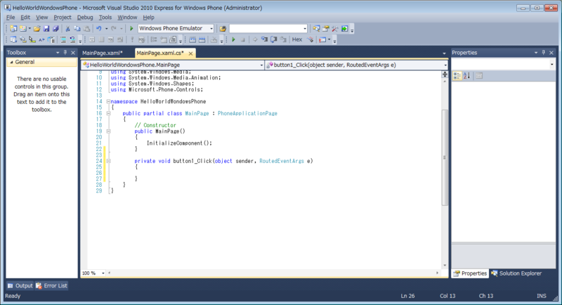Open the 100 % zoom dropdown
The width and height of the screenshot is (562, 305).
[x=103, y=273]
